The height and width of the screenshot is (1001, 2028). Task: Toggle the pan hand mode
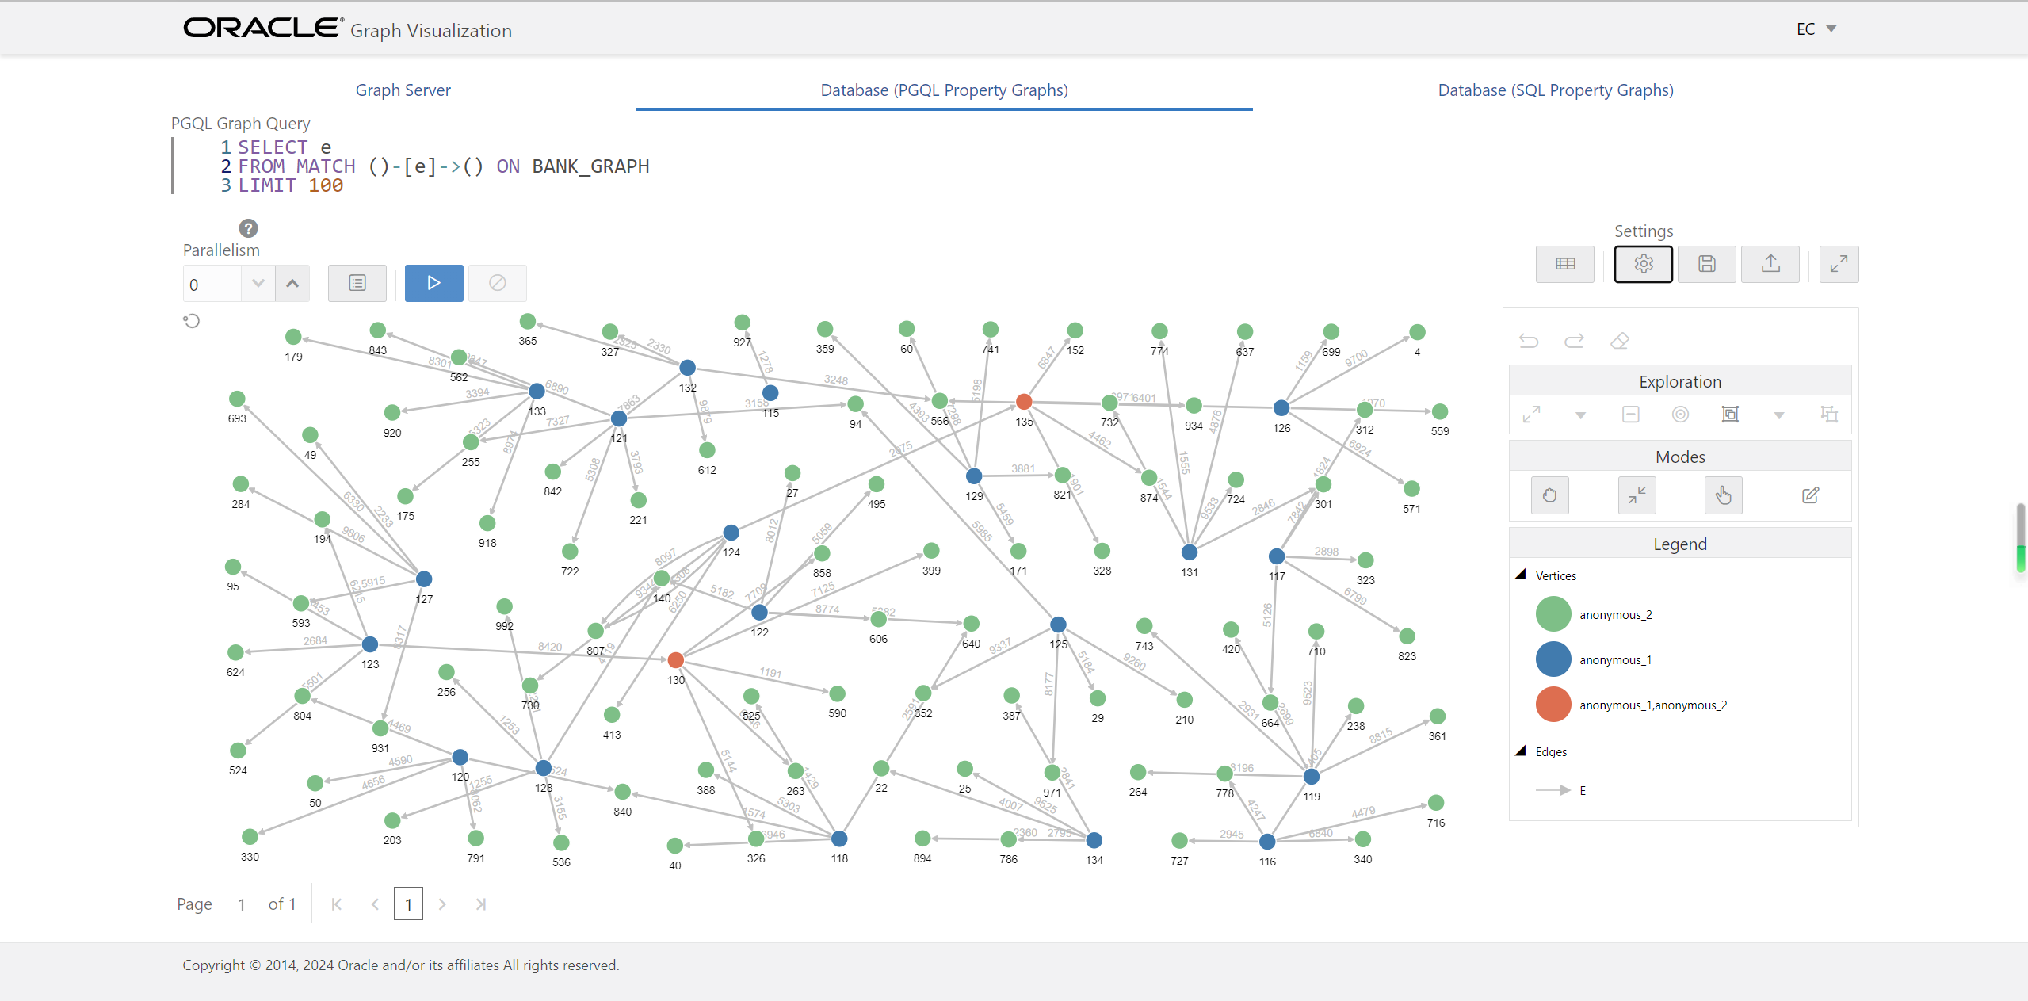click(x=1549, y=495)
